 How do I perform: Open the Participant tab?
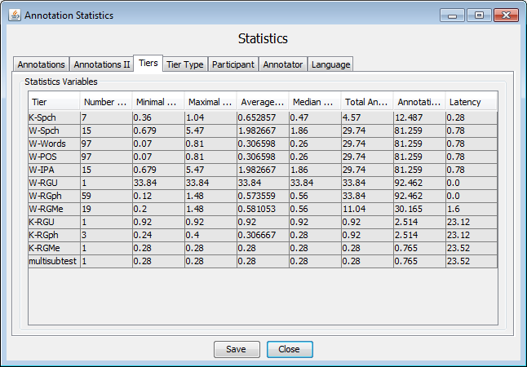234,64
